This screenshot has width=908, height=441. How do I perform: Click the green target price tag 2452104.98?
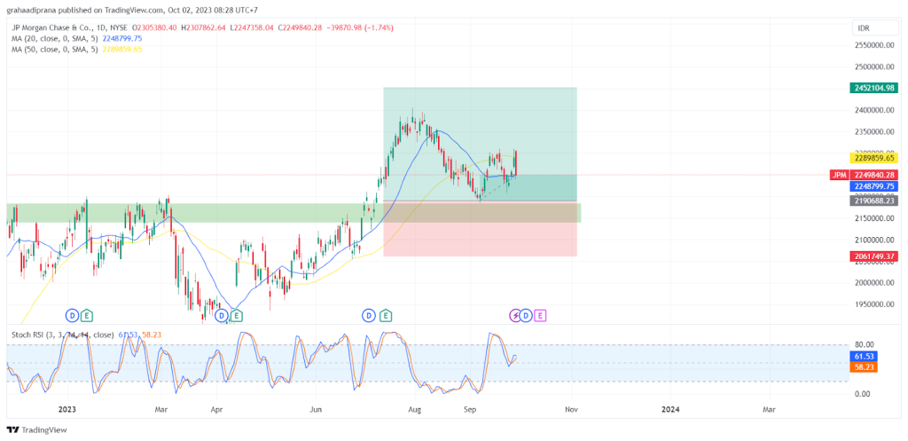873,88
